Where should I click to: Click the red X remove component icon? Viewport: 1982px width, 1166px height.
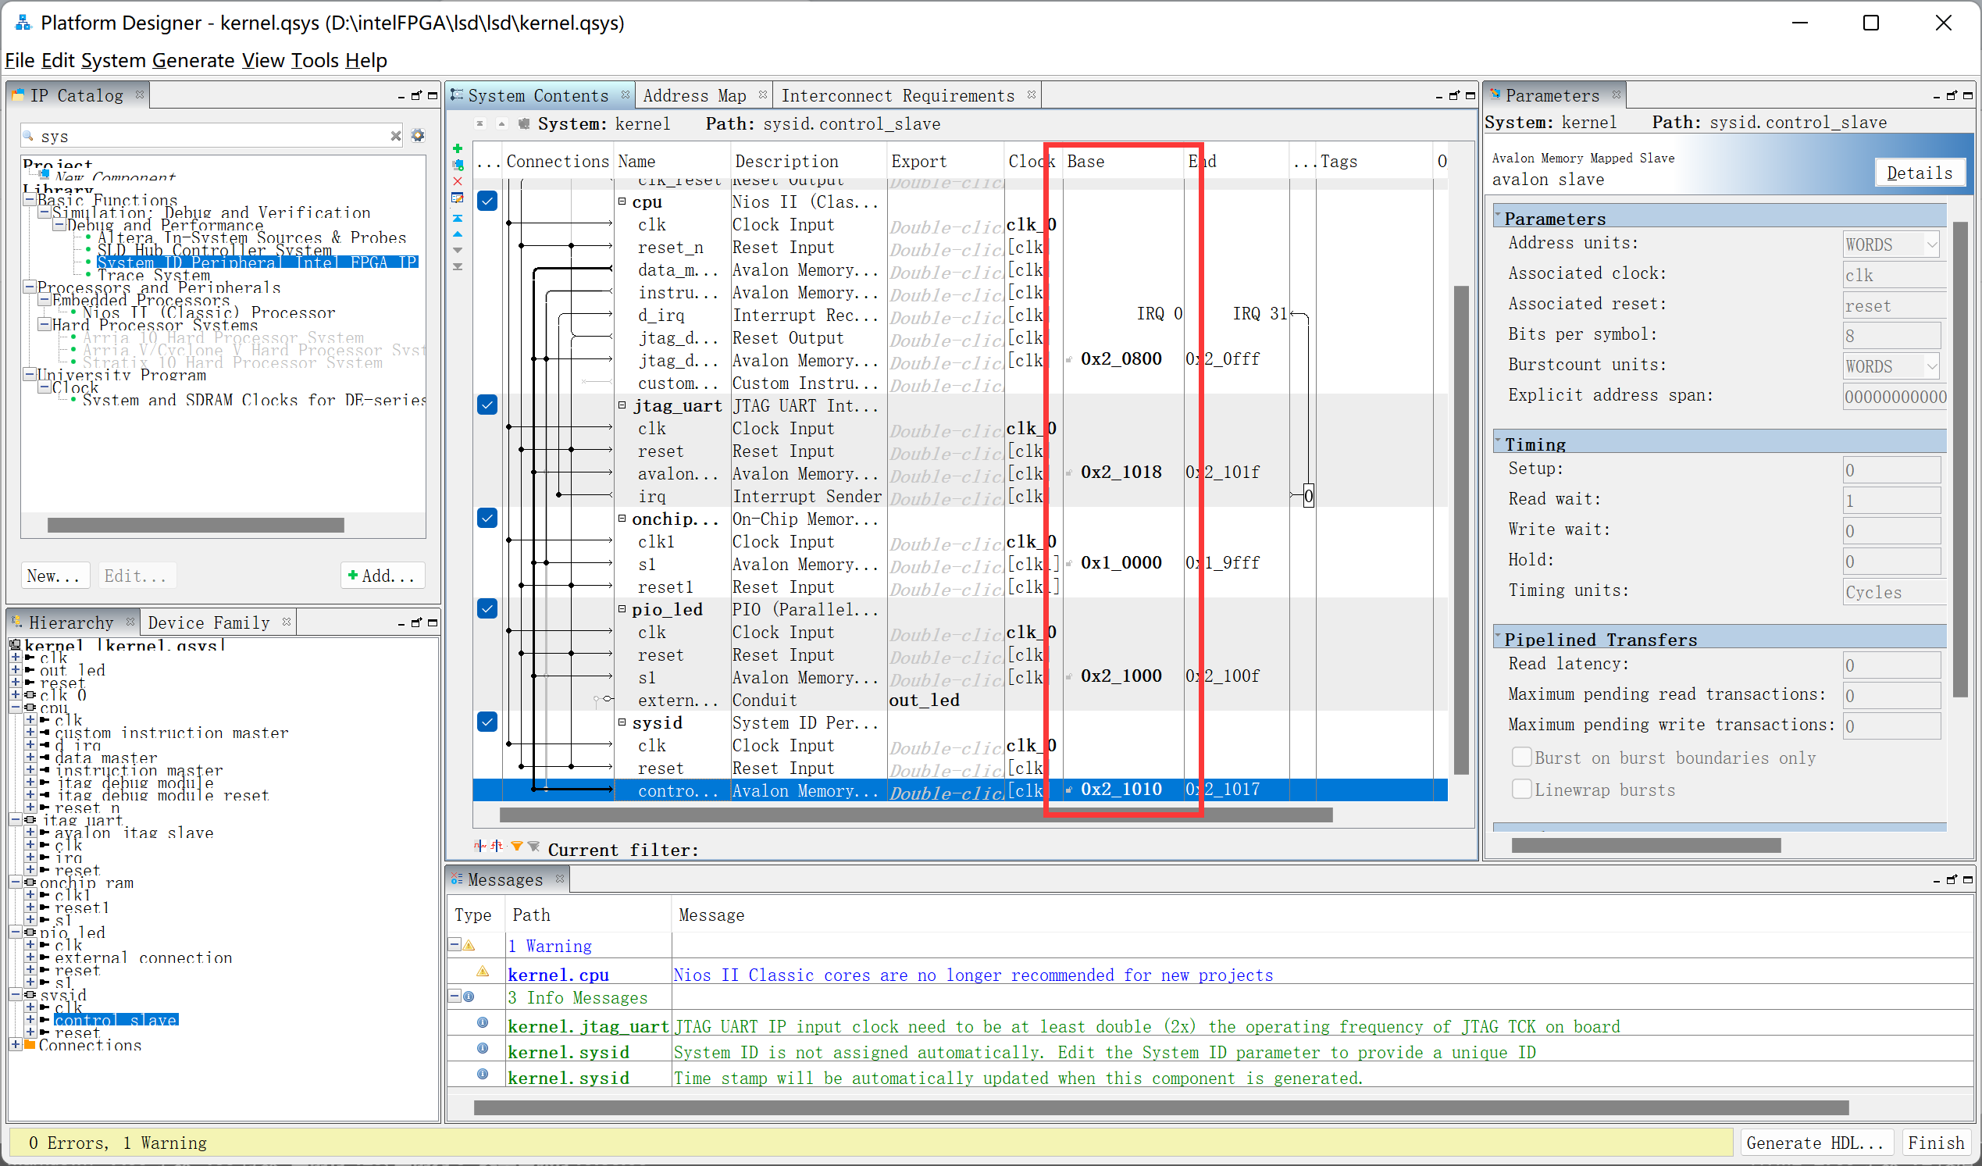point(458,181)
